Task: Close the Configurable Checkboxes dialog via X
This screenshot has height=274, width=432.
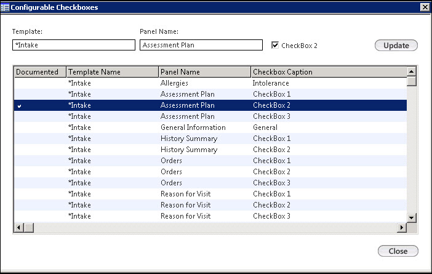Action: tap(425, 7)
